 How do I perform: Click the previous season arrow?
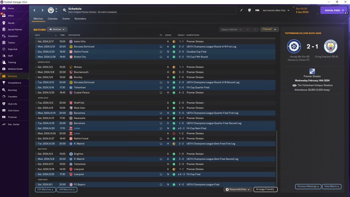248,30
